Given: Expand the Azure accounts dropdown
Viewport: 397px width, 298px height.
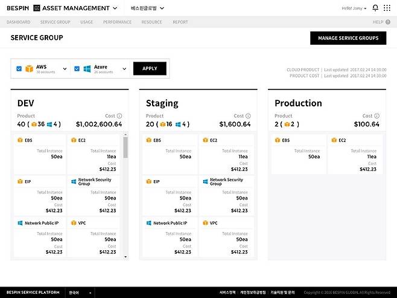Looking at the screenshot, I should click(124, 69).
